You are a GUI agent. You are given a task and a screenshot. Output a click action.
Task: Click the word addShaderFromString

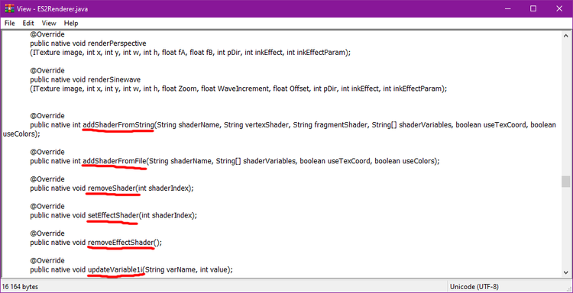click(118, 125)
